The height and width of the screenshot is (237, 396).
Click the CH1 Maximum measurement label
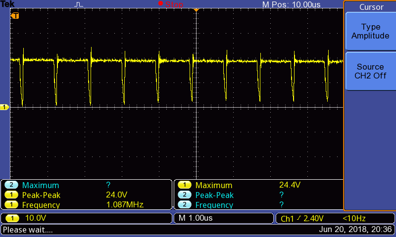pos(214,185)
